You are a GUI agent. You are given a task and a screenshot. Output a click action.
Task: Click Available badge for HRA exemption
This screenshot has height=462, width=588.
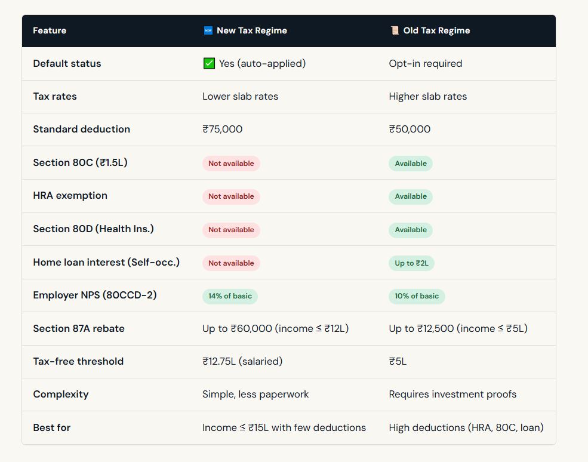tap(411, 196)
